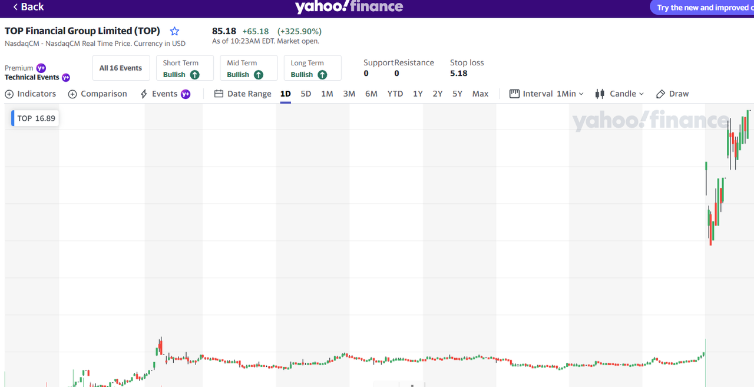This screenshot has width=754, height=387.
Task: Select the 5D range tab
Action: [x=306, y=94]
